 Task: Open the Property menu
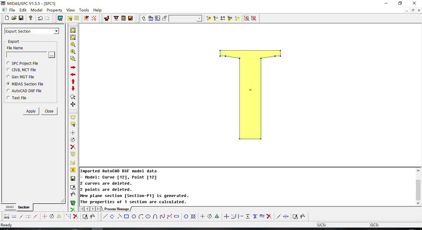tap(54, 10)
